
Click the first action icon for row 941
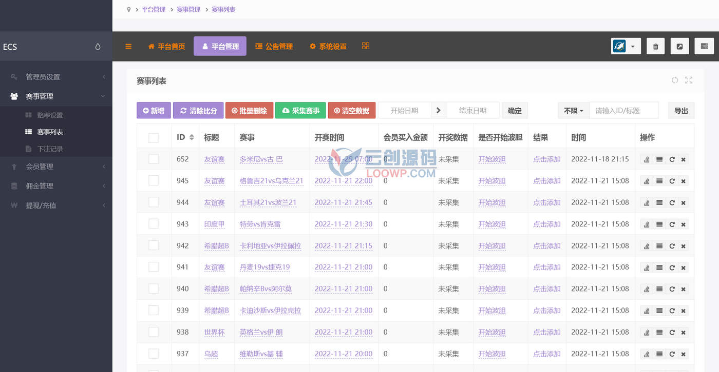(x=647, y=267)
